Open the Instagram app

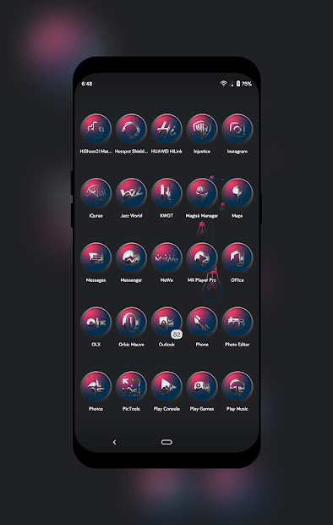click(x=237, y=130)
